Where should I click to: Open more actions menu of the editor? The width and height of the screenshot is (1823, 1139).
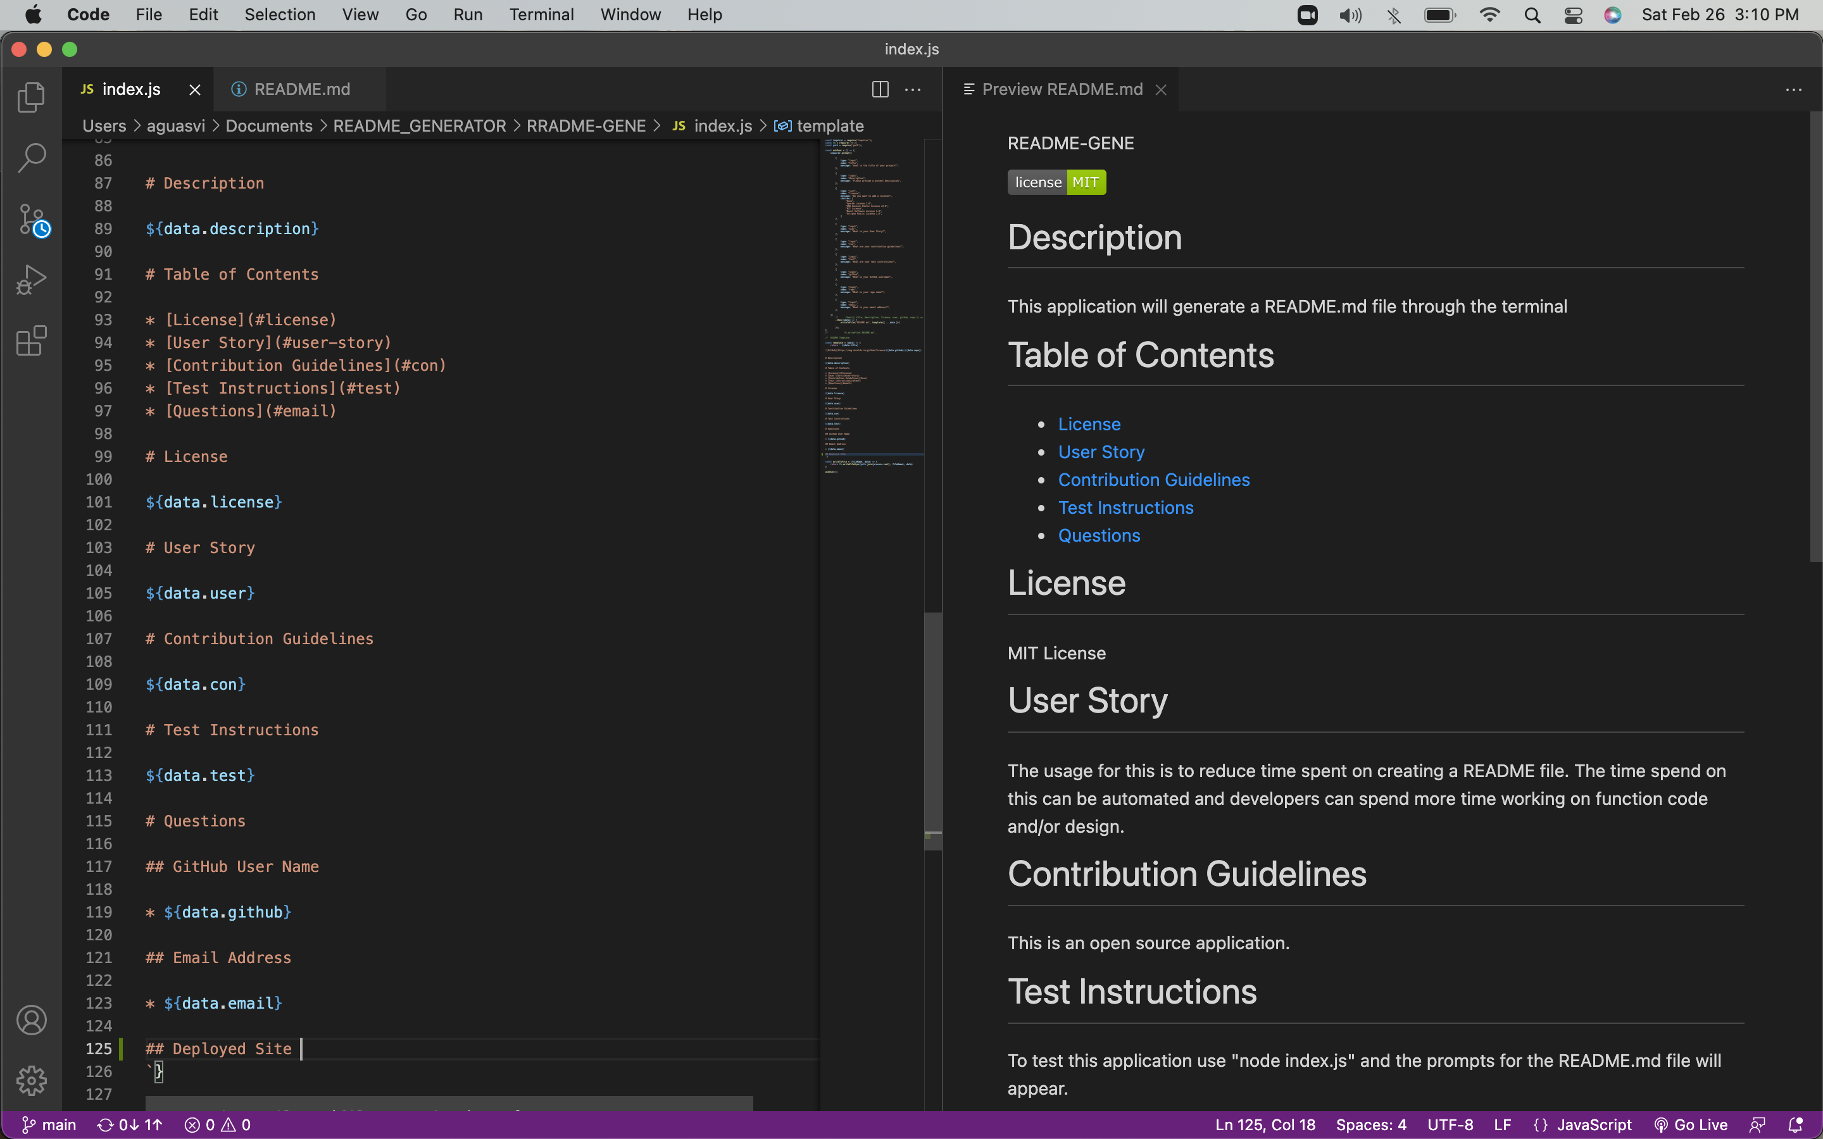(912, 89)
